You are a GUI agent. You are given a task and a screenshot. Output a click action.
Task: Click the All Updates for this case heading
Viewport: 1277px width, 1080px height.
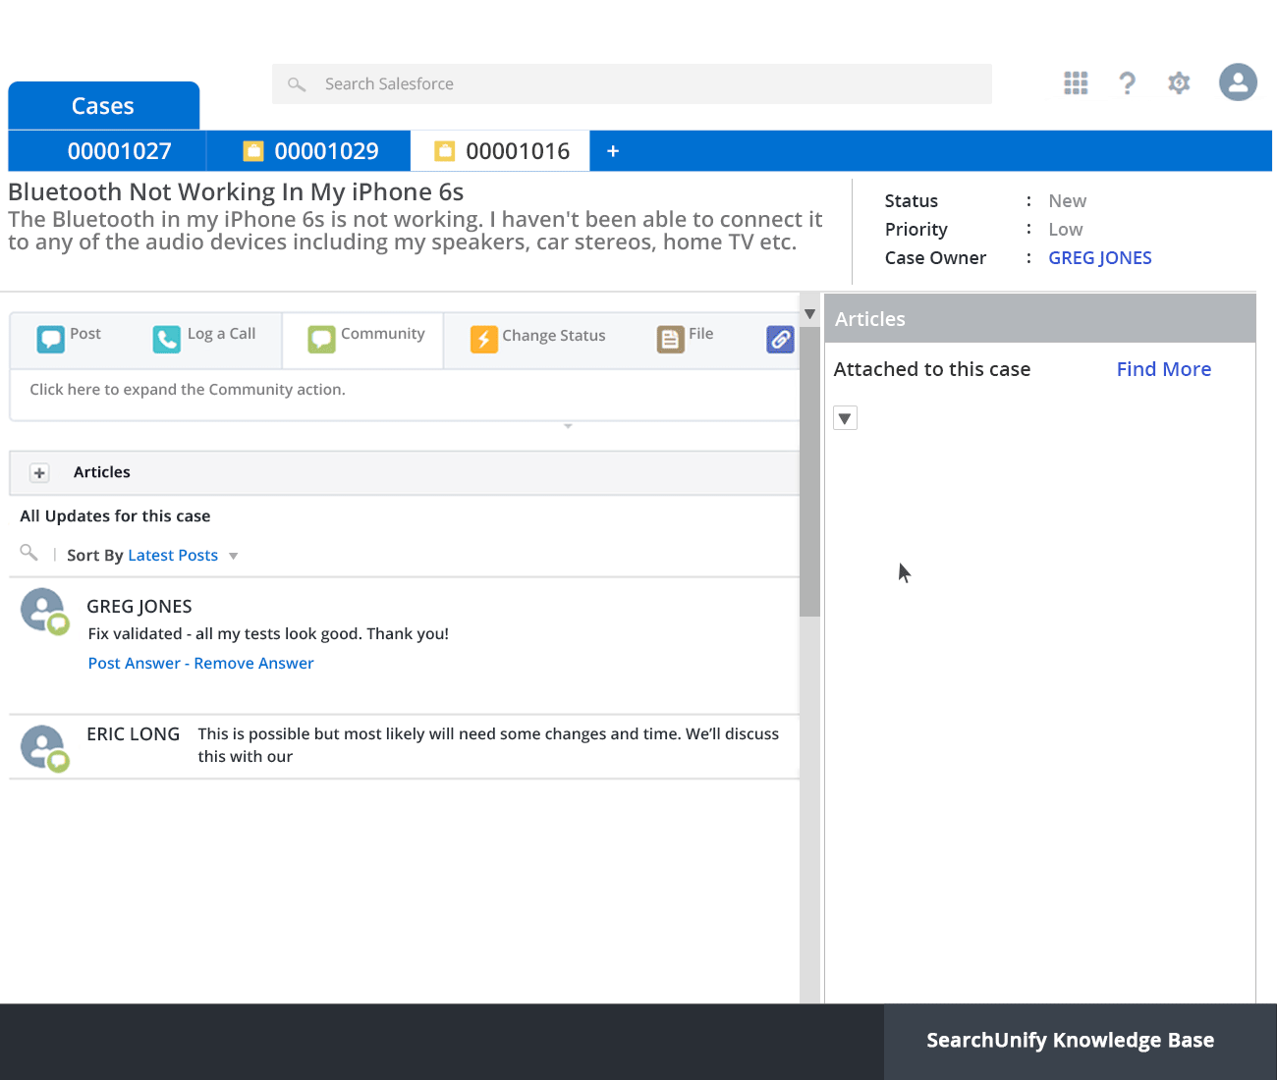pos(115,516)
